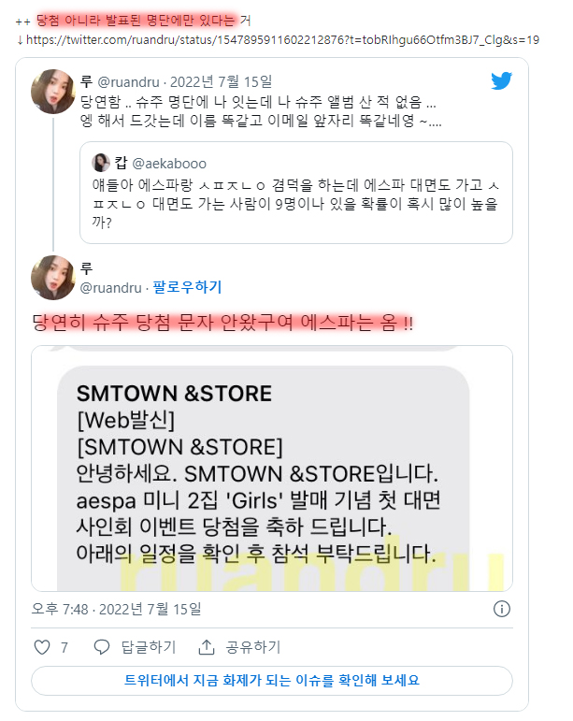The width and height of the screenshot is (573, 721).
Task: Click the 답글하기 reply label
Action: [x=149, y=647]
